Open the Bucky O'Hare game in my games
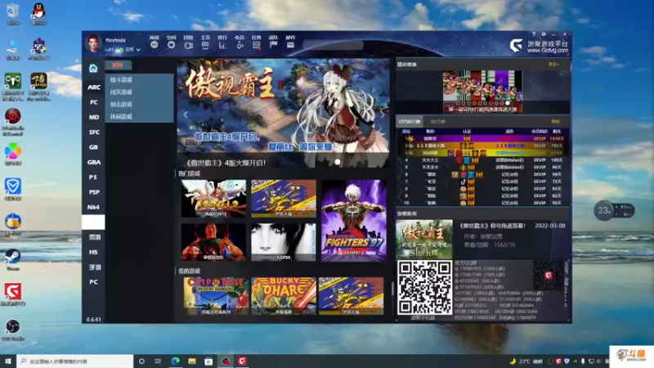 [284, 296]
